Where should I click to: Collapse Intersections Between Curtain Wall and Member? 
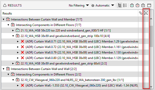click(x=4, y=19)
